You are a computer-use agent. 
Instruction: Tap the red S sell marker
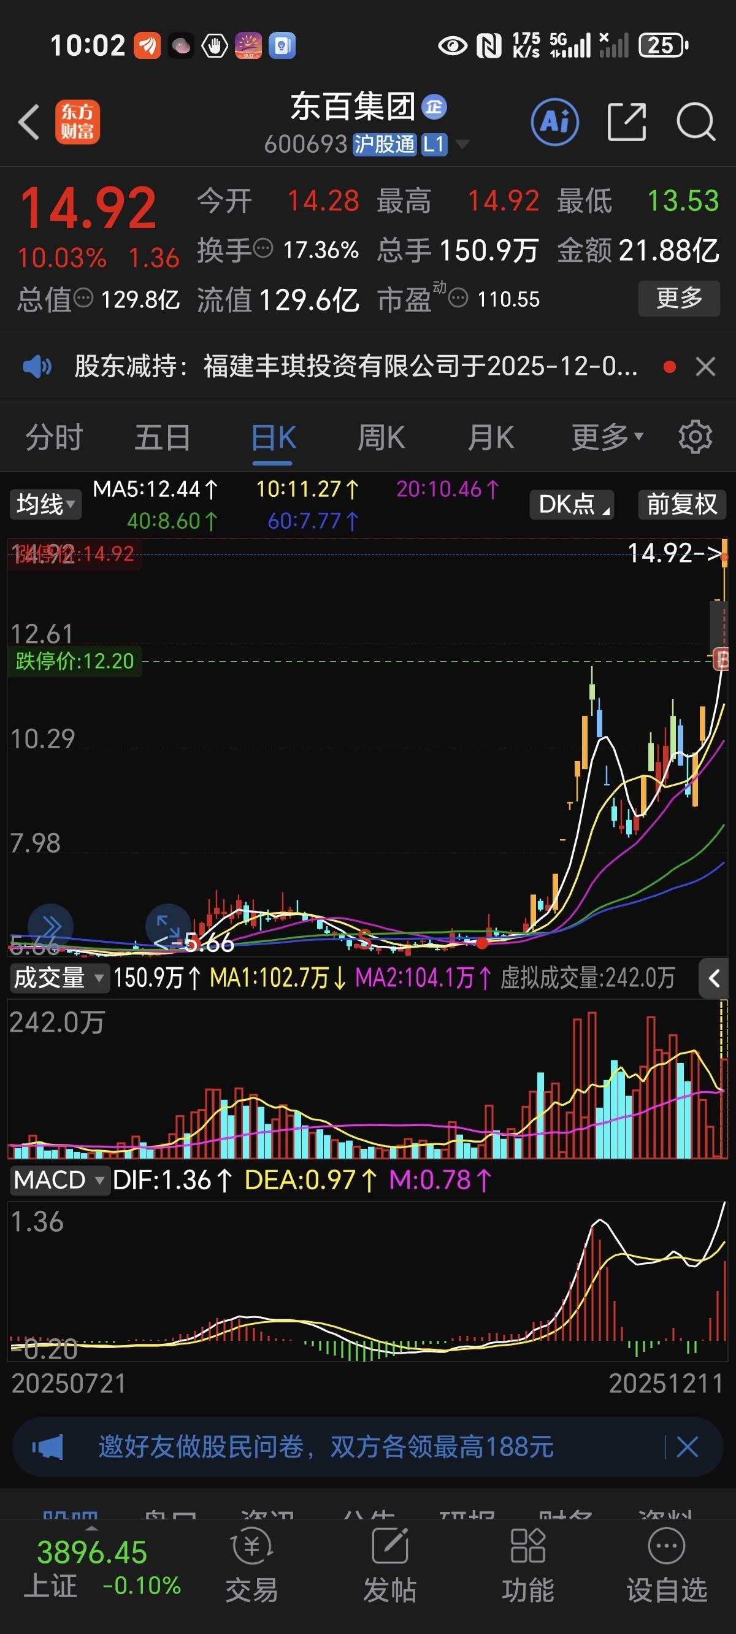(x=364, y=940)
